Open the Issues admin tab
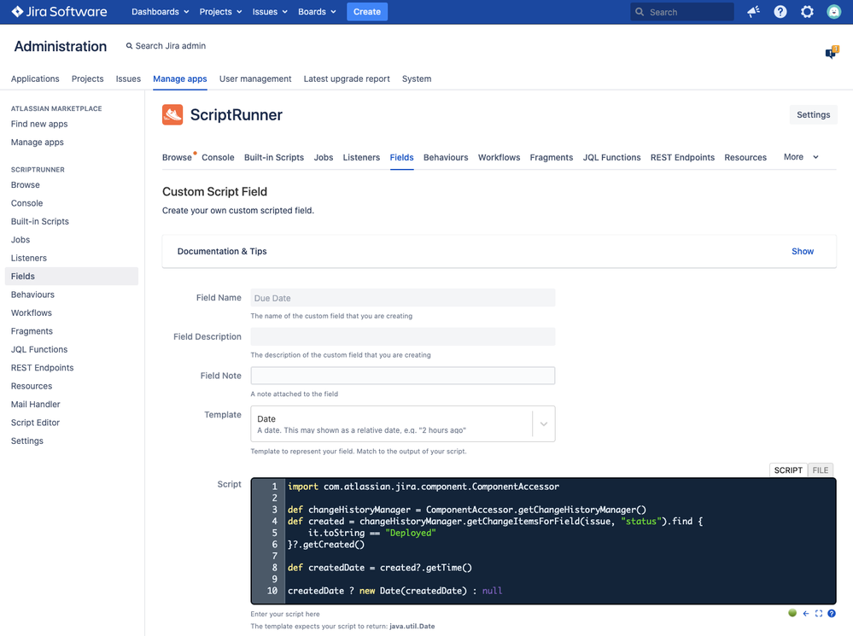 click(x=128, y=79)
